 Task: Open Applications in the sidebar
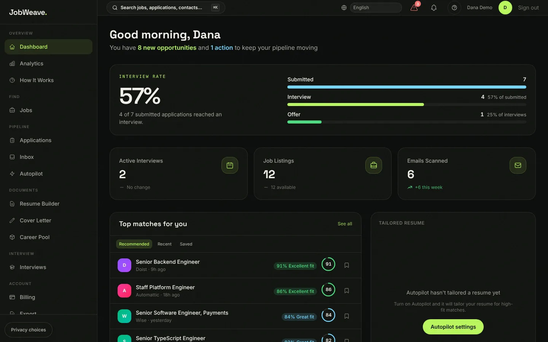pos(48,140)
